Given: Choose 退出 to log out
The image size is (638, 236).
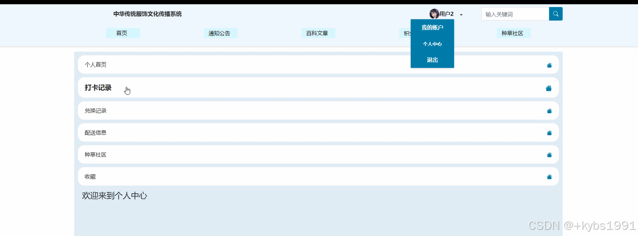Looking at the screenshot, I should (432, 60).
